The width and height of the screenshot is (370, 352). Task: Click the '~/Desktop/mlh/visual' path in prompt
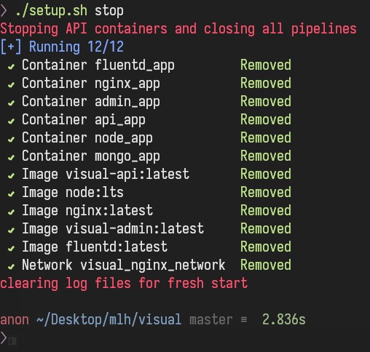(x=109, y=319)
